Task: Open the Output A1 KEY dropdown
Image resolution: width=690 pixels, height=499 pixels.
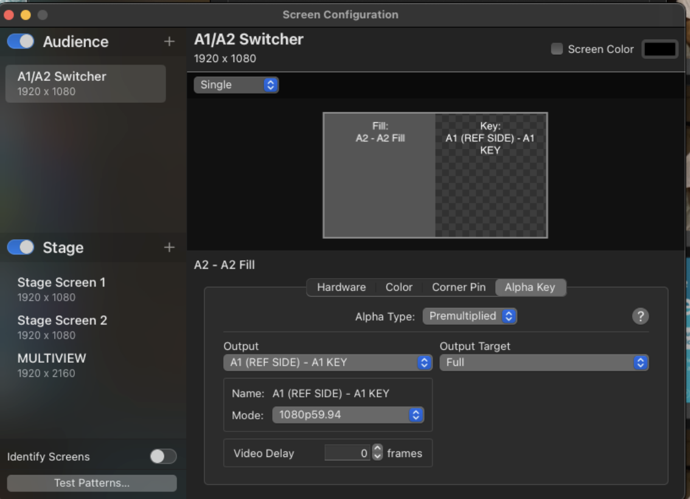Action: (328, 362)
